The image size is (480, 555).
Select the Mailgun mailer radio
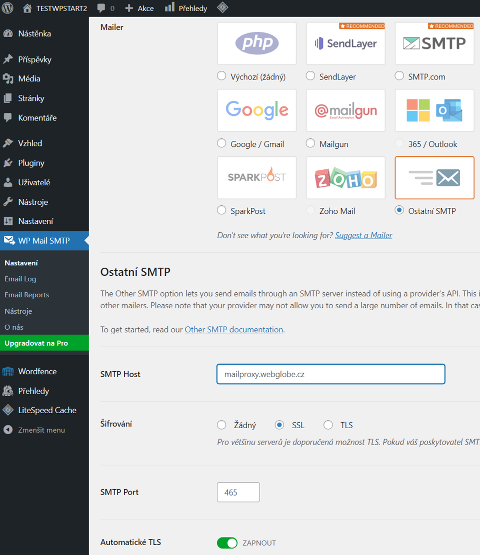tap(310, 143)
